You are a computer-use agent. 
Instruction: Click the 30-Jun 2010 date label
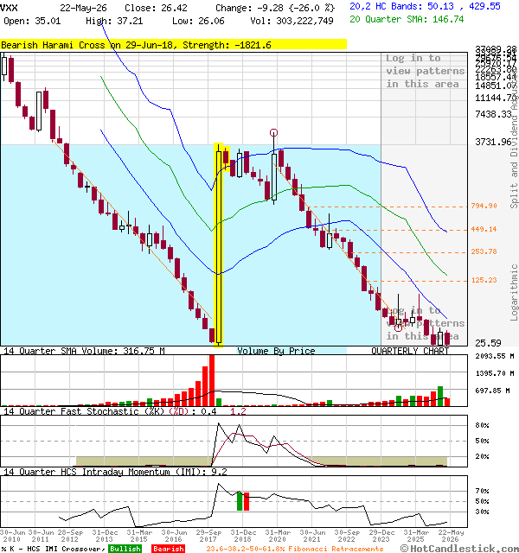(13, 536)
